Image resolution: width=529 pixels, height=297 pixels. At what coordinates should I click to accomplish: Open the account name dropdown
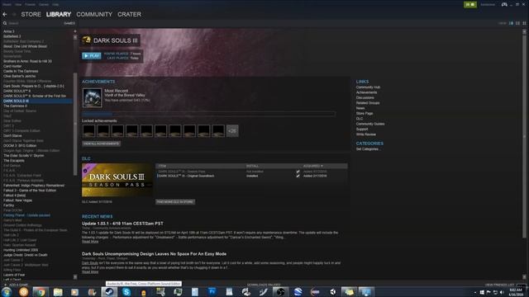[x=488, y=4]
